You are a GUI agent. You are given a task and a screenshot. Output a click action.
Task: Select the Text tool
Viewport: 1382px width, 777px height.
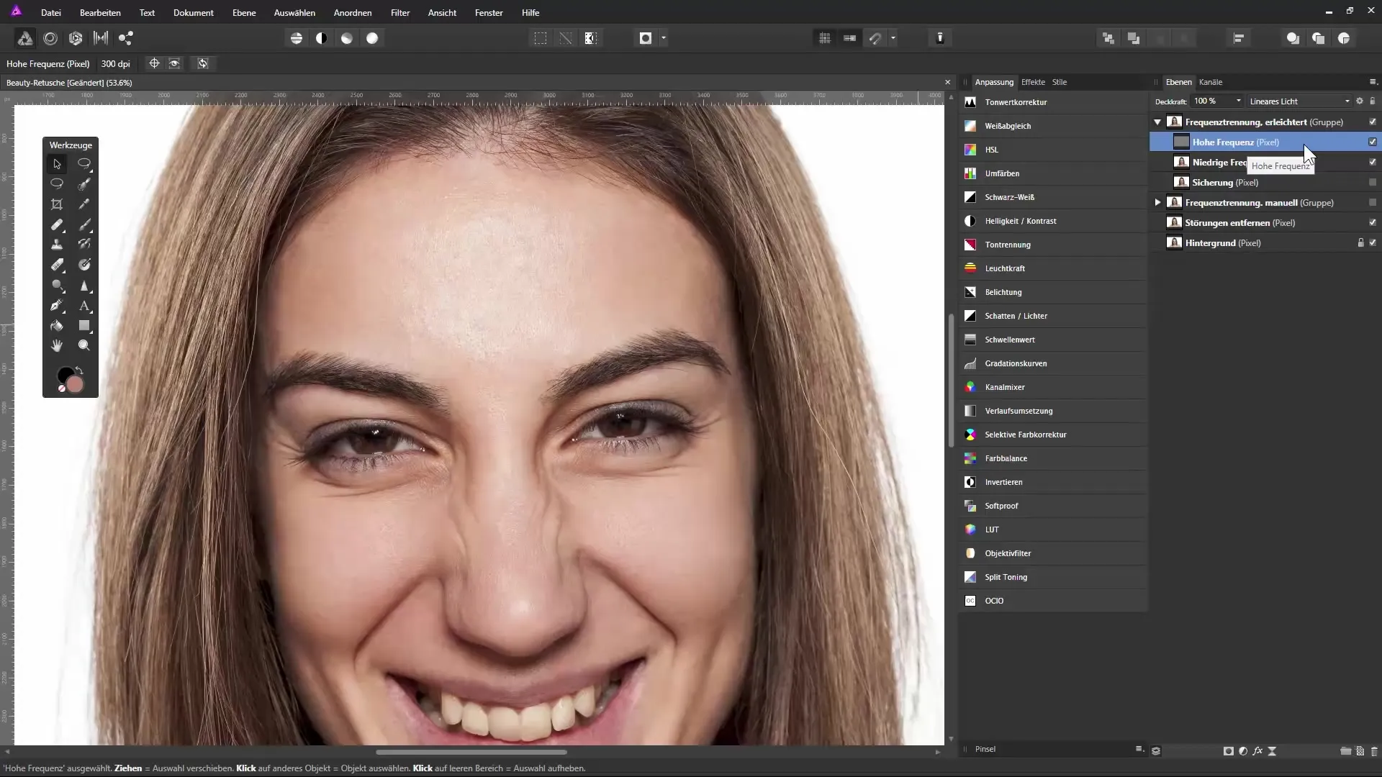tap(84, 306)
